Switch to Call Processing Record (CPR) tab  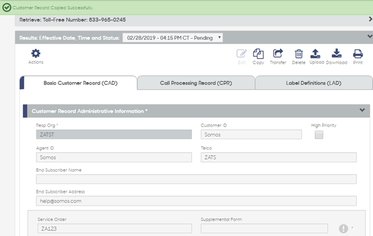(196, 83)
